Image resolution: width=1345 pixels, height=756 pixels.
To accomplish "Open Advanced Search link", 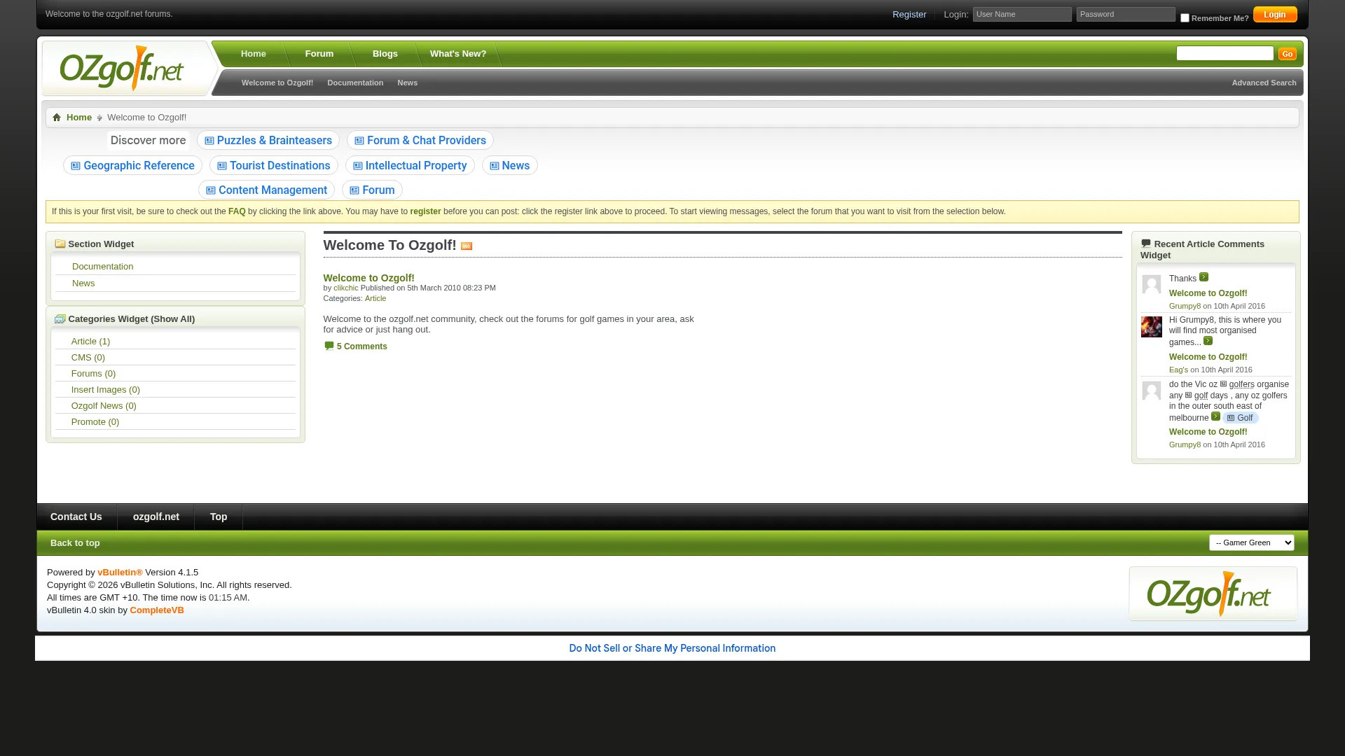I will pos(1264,83).
